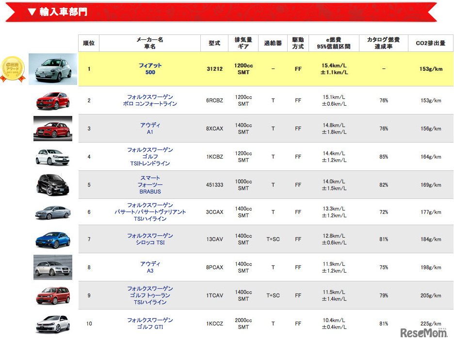Click the 15.1km/L fuel economy value
Viewport: 454px width, 344px height.
[x=334, y=97]
